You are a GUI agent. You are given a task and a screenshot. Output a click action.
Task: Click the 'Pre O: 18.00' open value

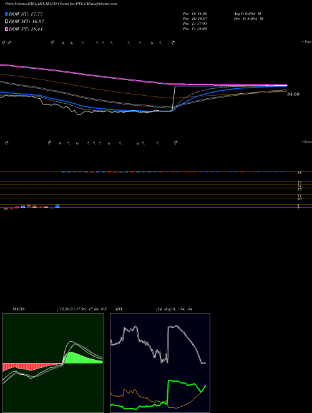coord(195,14)
